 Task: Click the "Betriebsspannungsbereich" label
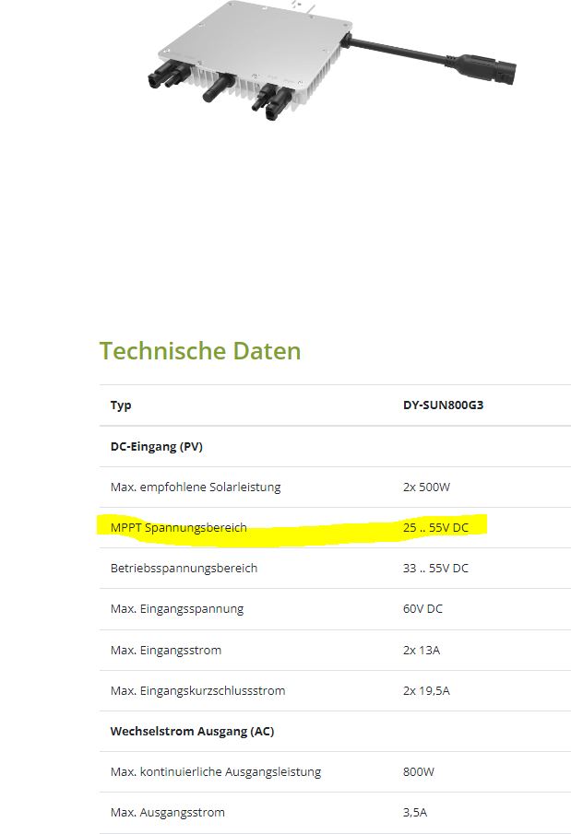[x=184, y=569]
